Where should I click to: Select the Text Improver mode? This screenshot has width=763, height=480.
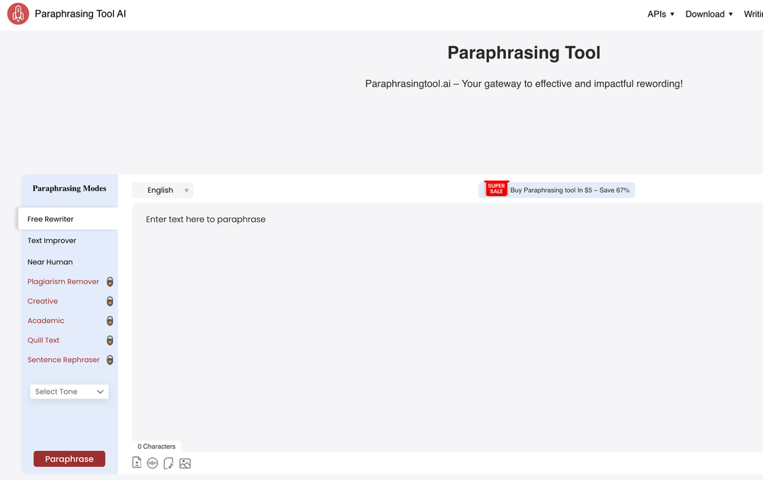[52, 241]
